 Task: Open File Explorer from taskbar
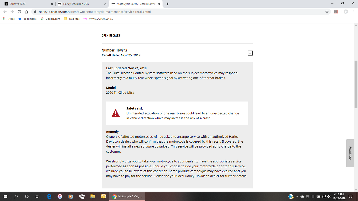93,196
